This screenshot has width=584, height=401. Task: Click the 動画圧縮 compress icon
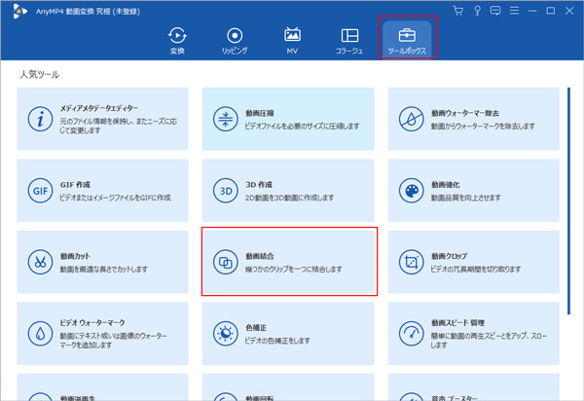[x=226, y=119]
